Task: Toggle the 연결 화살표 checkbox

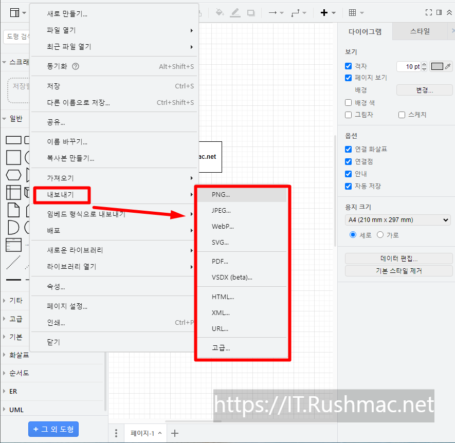Action: coord(349,149)
